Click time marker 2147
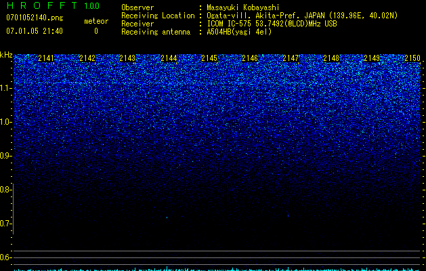 coord(291,58)
